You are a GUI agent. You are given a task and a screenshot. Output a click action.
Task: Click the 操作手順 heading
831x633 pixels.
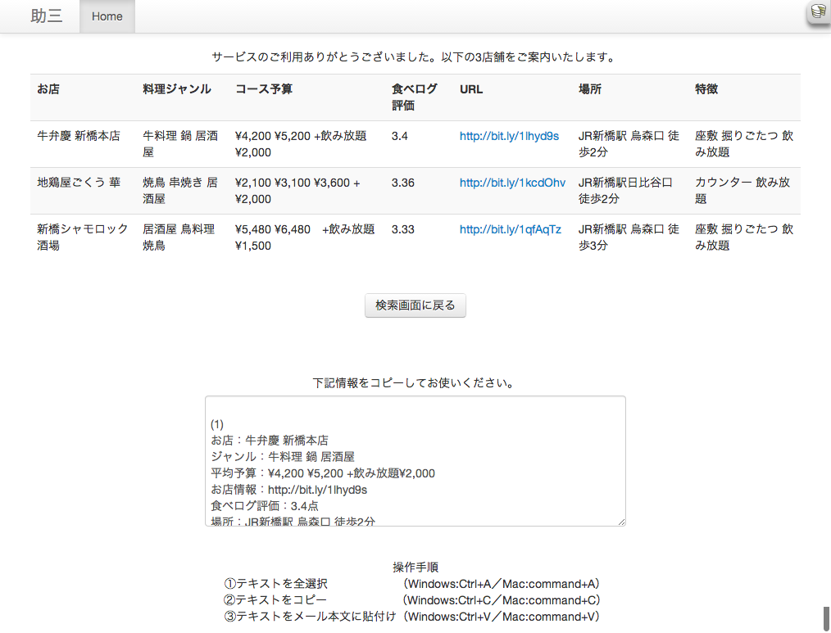click(415, 567)
